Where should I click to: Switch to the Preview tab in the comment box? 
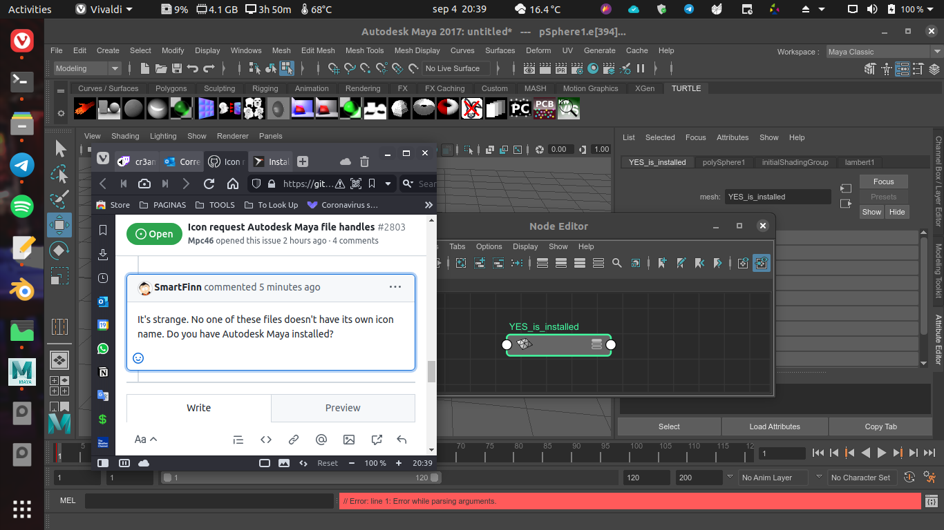[x=343, y=408]
